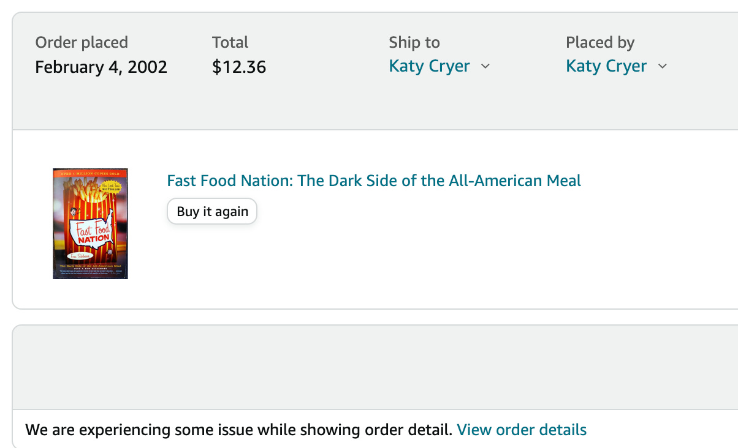The height and width of the screenshot is (448, 738).
Task: Select the $12.36 order total amount
Action: (239, 67)
